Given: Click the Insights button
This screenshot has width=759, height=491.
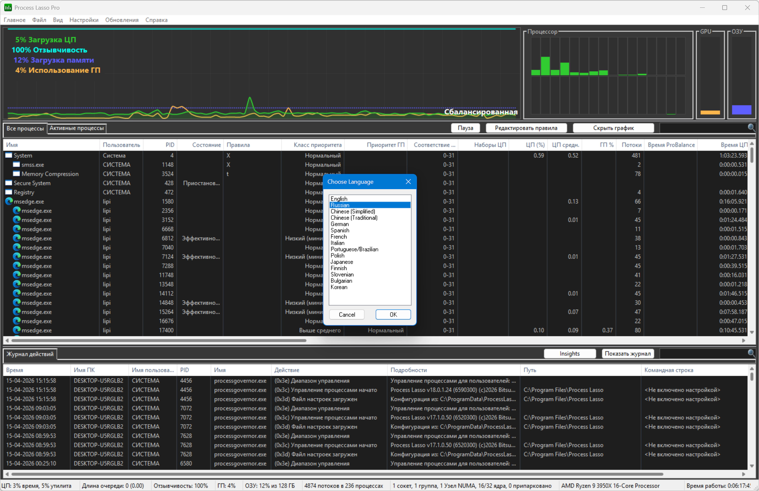Looking at the screenshot, I should pyautogui.click(x=569, y=353).
